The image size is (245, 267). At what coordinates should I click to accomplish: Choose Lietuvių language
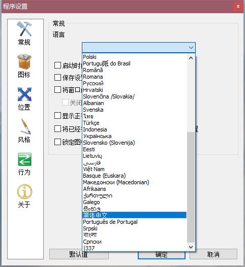point(135,156)
